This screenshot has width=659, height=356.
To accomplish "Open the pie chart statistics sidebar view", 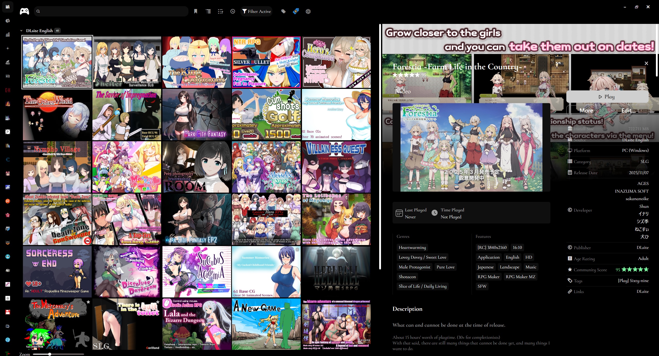I will (8, 21).
